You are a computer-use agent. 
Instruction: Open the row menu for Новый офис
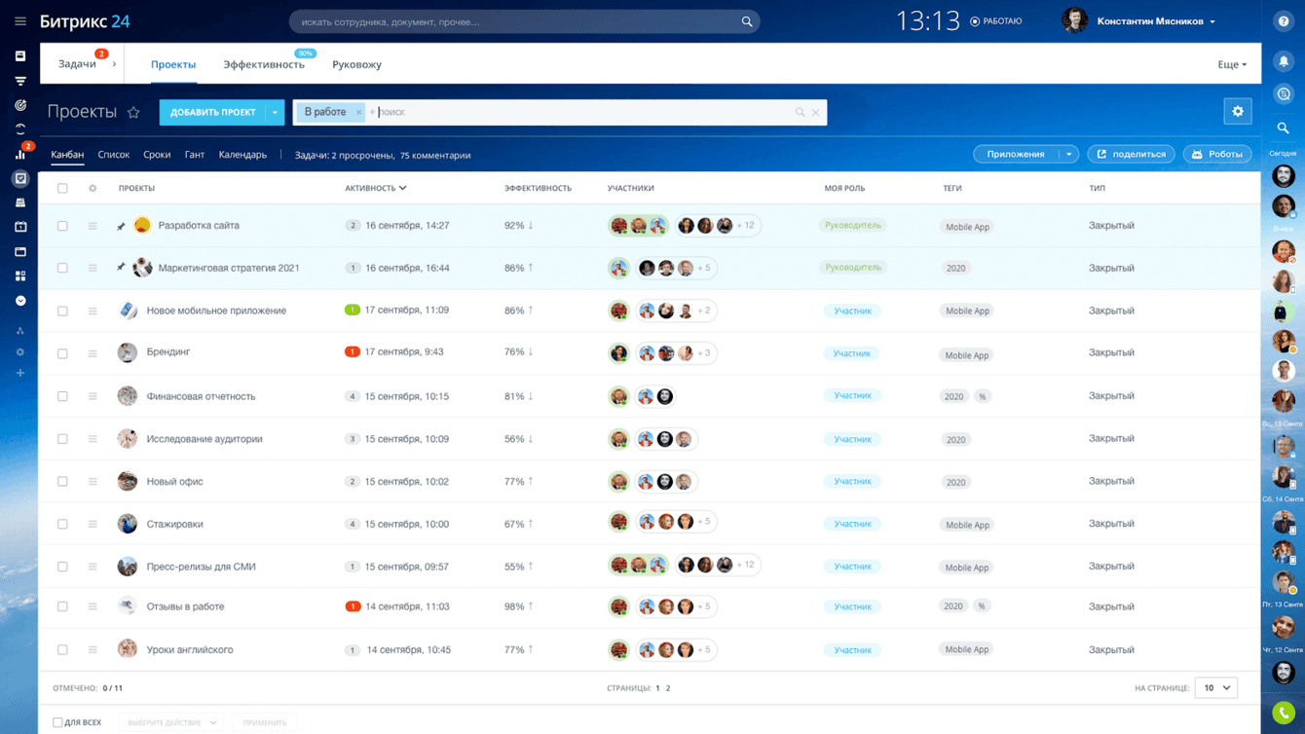point(93,482)
